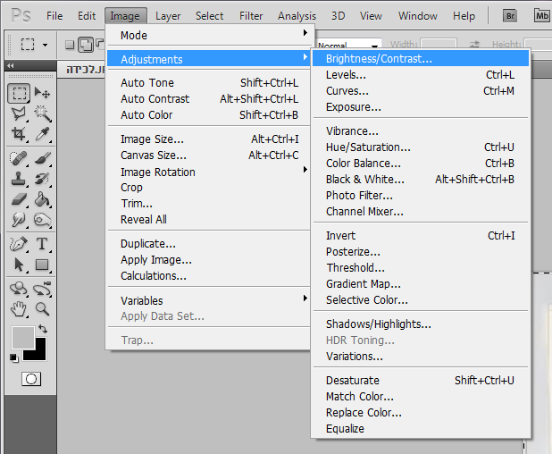Screen dimensions: 552x454
Task: Select the Paint Bucket tool
Action: pos(42,199)
